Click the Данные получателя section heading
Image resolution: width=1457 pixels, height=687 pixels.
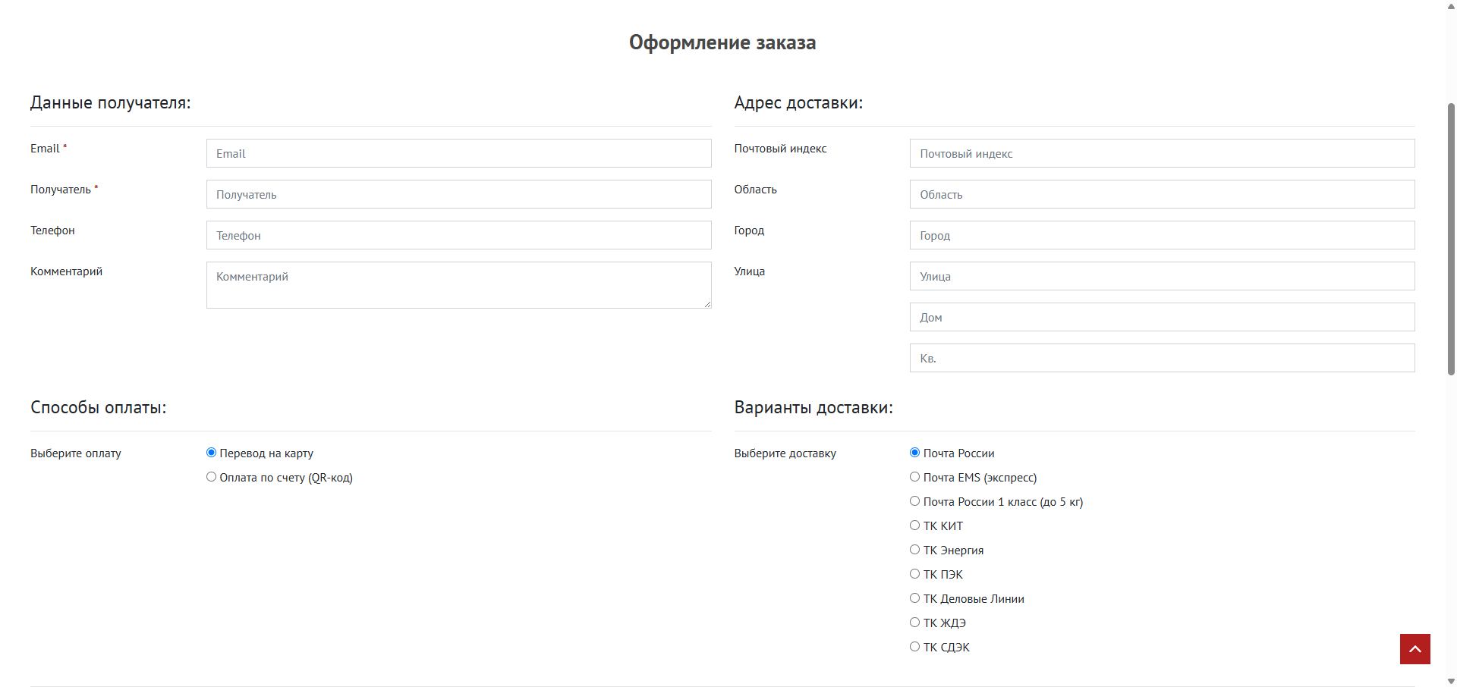pos(111,102)
